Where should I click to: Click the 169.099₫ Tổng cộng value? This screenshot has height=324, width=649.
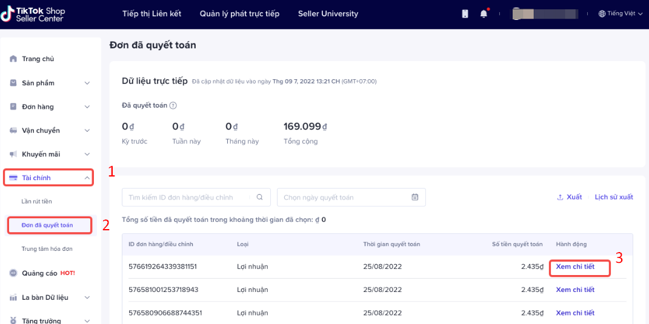[305, 126]
